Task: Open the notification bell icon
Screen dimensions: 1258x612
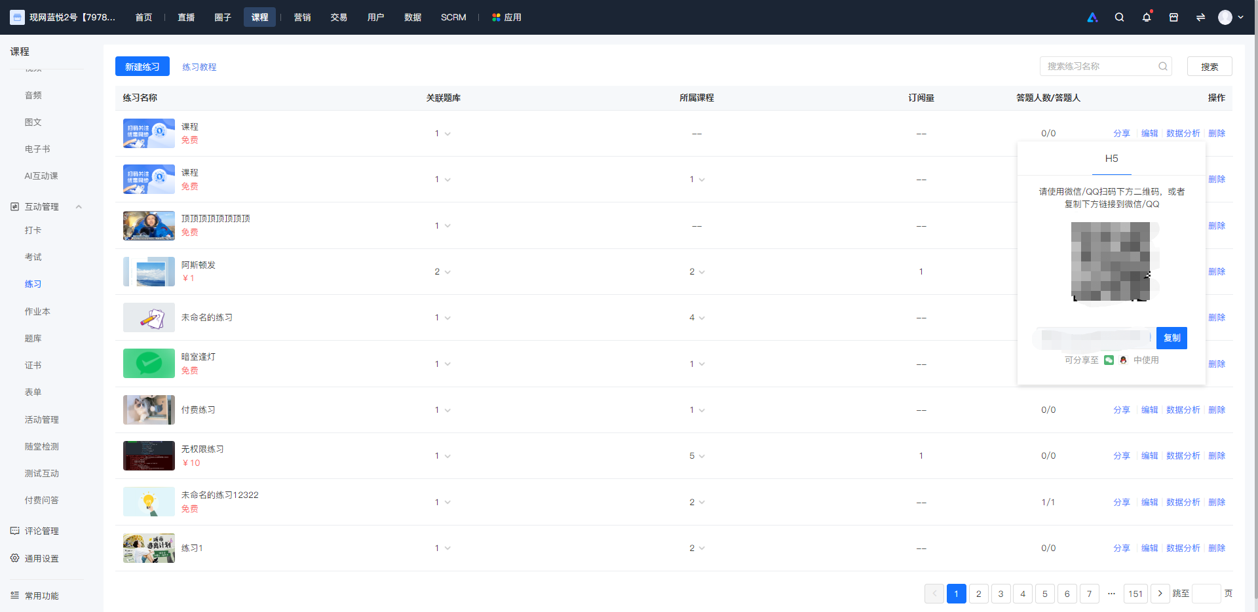Action: (x=1147, y=17)
